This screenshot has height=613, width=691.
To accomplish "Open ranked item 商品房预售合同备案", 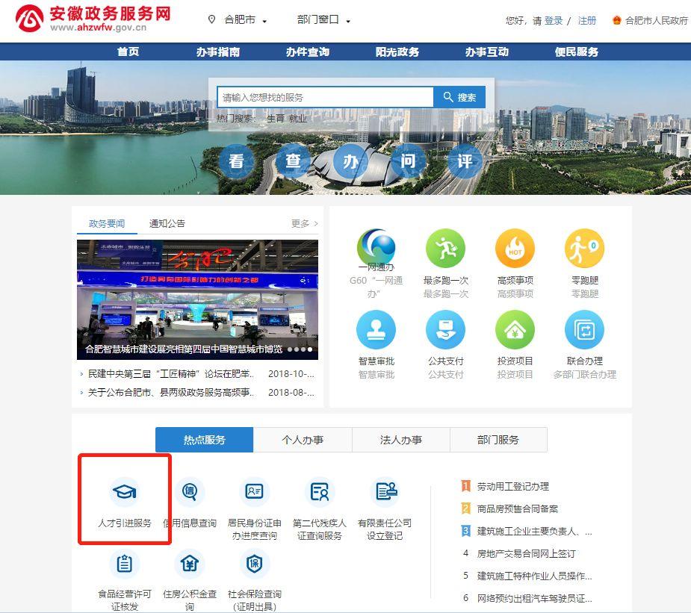I will (x=518, y=509).
